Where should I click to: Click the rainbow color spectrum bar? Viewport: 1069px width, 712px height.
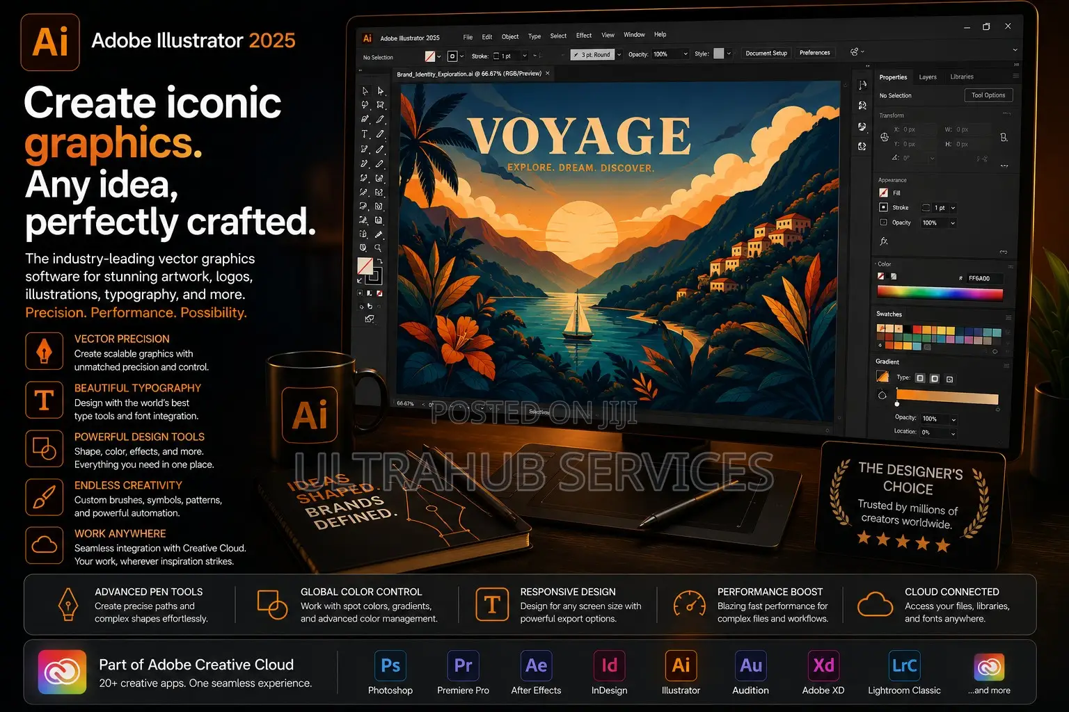click(x=940, y=293)
